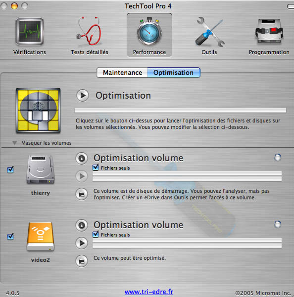The image size is (294, 297).
Task: Click the ©2005 Micromat Inc. text
Action: click(x=263, y=293)
